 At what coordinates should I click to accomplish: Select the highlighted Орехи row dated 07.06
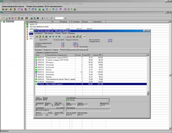click(x=91, y=84)
